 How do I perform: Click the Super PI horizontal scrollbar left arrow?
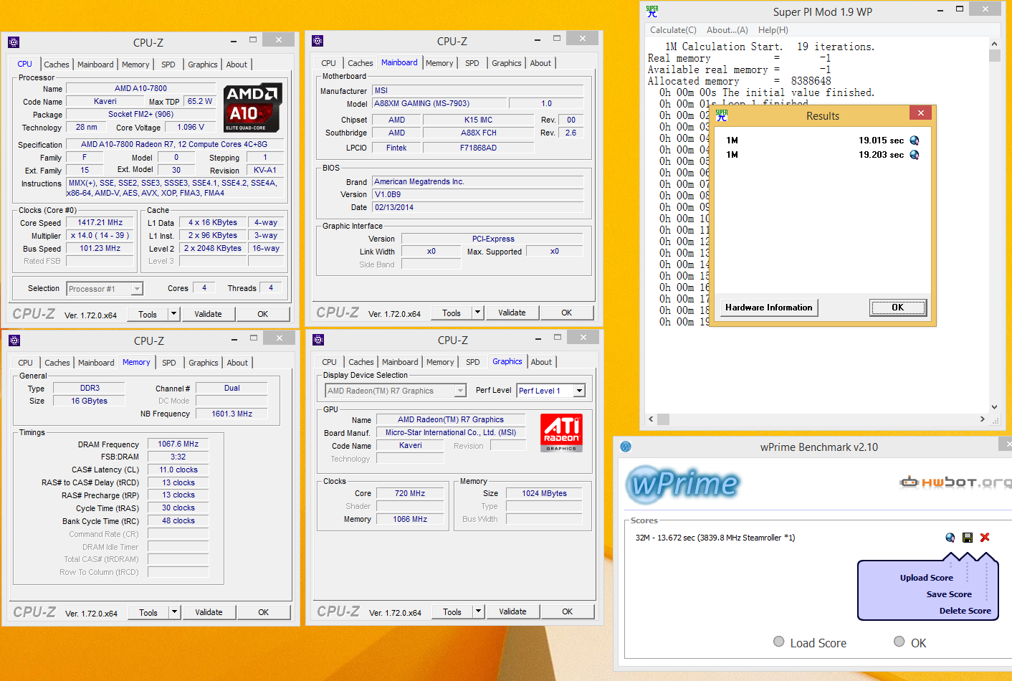click(651, 419)
